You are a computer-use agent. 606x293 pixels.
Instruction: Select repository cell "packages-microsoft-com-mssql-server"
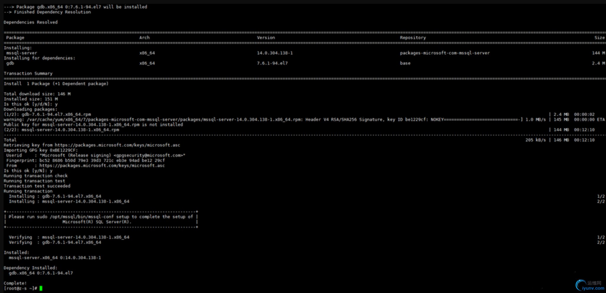(x=445, y=53)
